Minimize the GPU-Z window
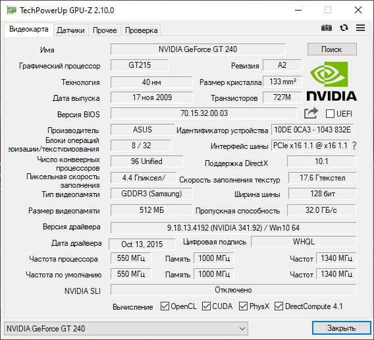 (x=298, y=11)
